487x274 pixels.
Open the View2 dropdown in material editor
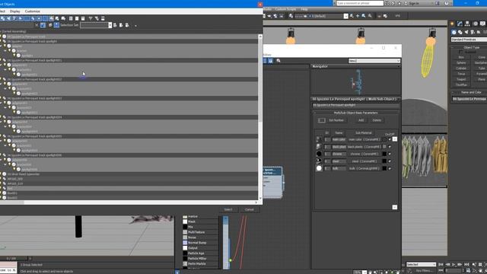pyautogui.click(x=374, y=61)
